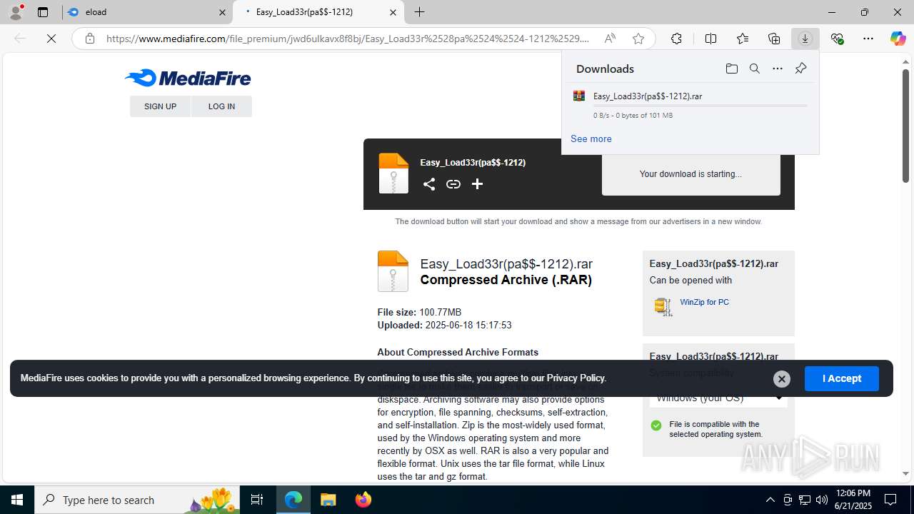Image resolution: width=914 pixels, height=514 pixels.
Task: Add file to account plus icon
Action: tap(477, 184)
